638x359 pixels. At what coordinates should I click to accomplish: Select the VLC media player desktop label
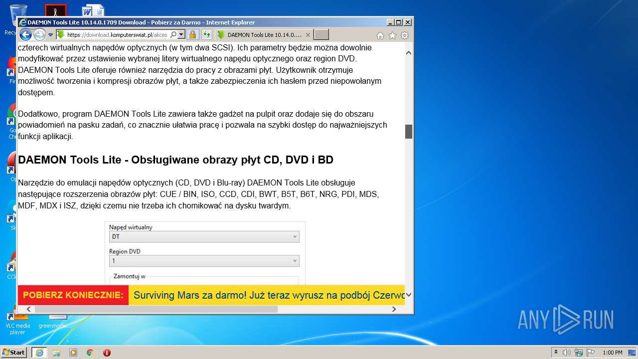17,329
